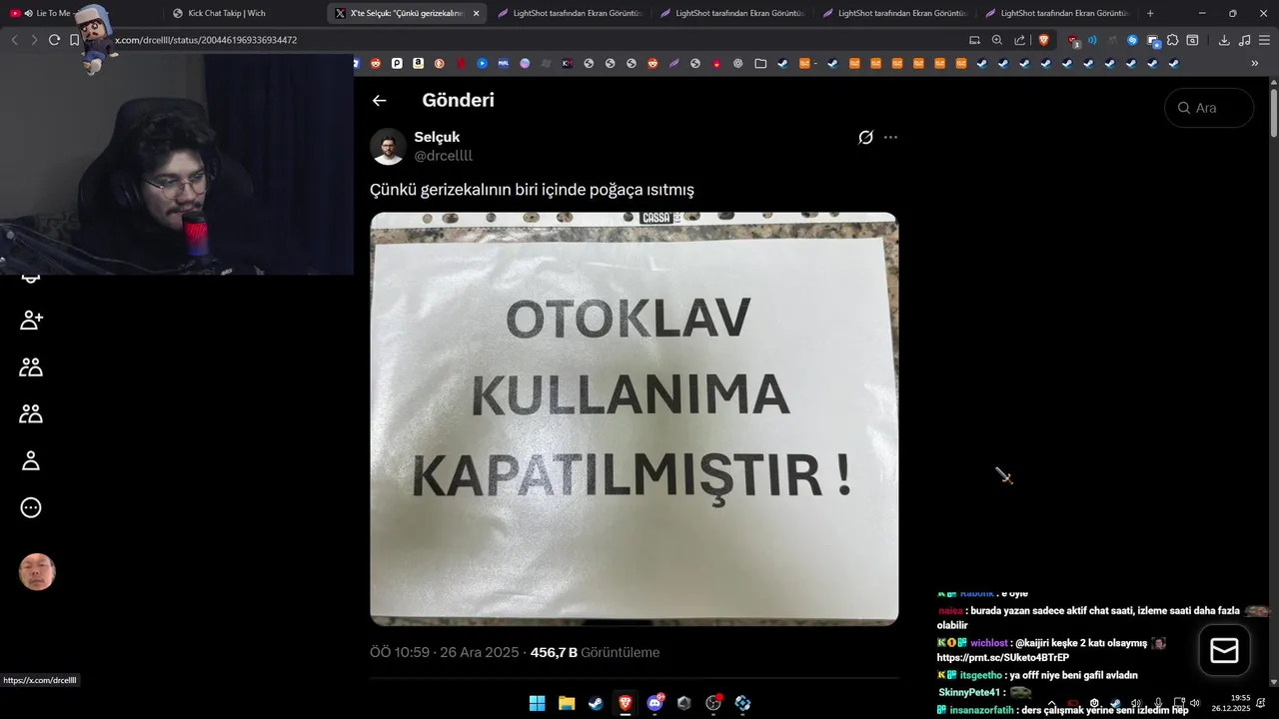Screen dimensions: 1279x719
Task: Click the browser Forward arrow
Action: coord(34,40)
